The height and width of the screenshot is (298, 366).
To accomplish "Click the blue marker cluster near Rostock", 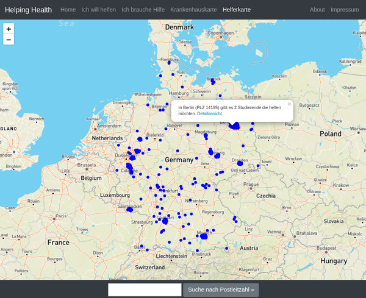I will [x=213, y=82].
